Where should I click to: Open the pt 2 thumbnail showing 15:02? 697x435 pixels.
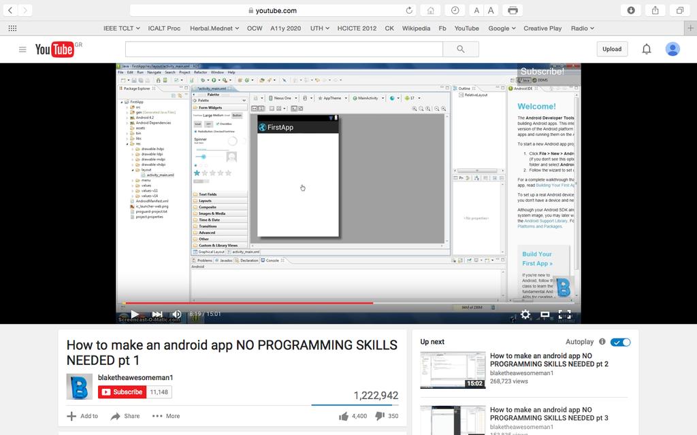point(453,370)
